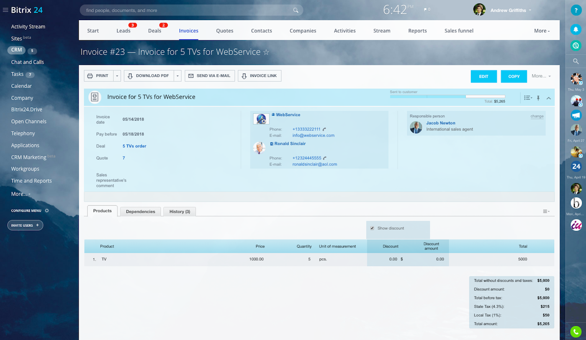Open Configure Menu gear icon
This screenshot has width=586, height=340.
(47, 210)
